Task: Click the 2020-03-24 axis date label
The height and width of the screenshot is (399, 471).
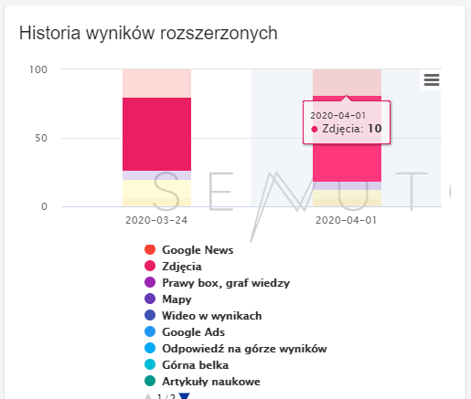Action: click(156, 220)
